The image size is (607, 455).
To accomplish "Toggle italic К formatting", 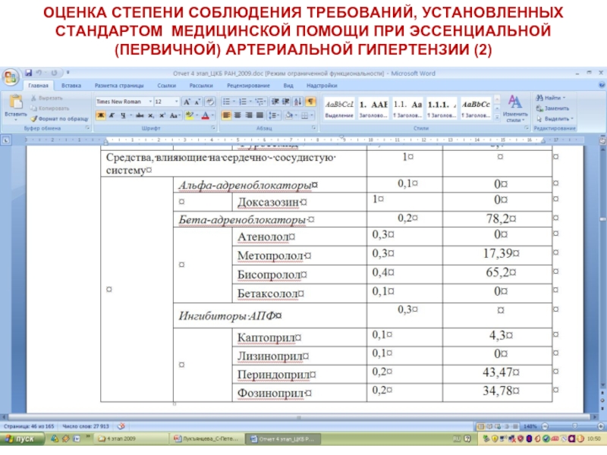I will coord(112,115).
